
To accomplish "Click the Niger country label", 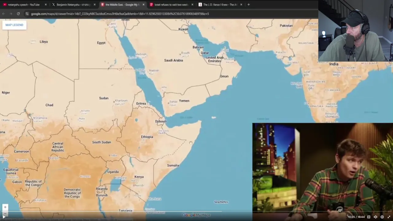I will coord(6,92).
